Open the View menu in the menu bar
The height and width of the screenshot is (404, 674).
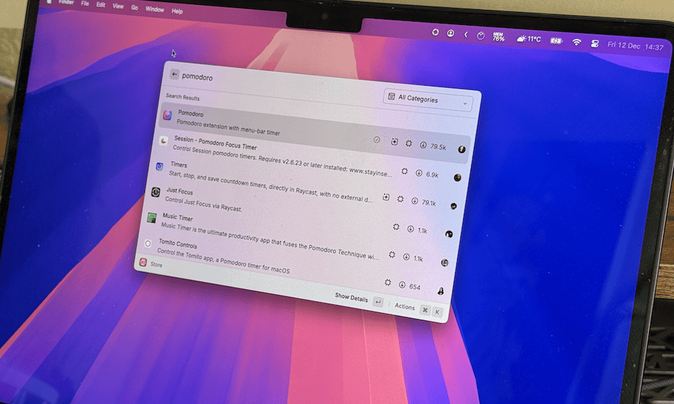click(x=118, y=6)
